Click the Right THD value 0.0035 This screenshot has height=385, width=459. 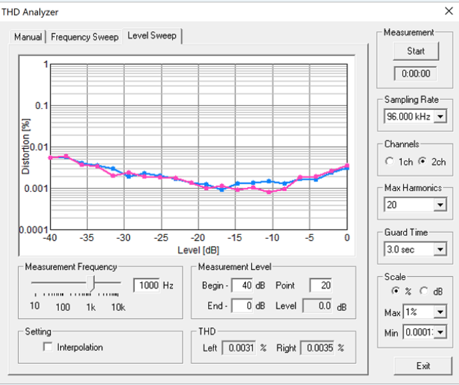(x=317, y=348)
